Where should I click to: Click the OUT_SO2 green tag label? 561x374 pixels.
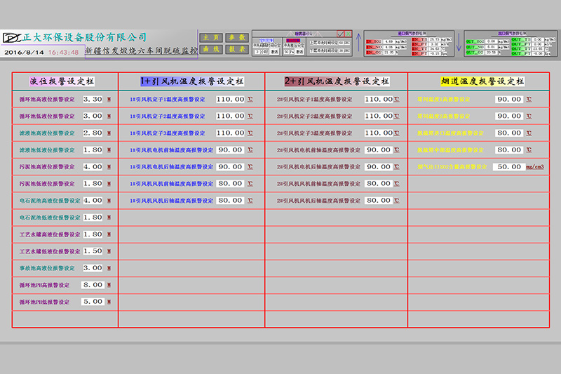click(x=475, y=41)
